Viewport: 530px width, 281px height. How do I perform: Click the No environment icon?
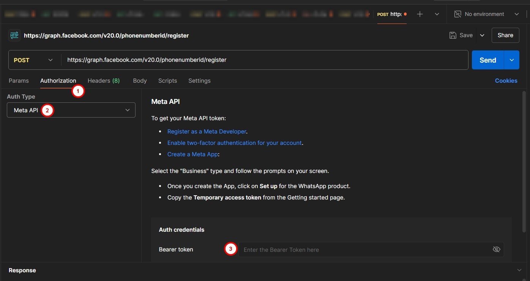pos(458,14)
